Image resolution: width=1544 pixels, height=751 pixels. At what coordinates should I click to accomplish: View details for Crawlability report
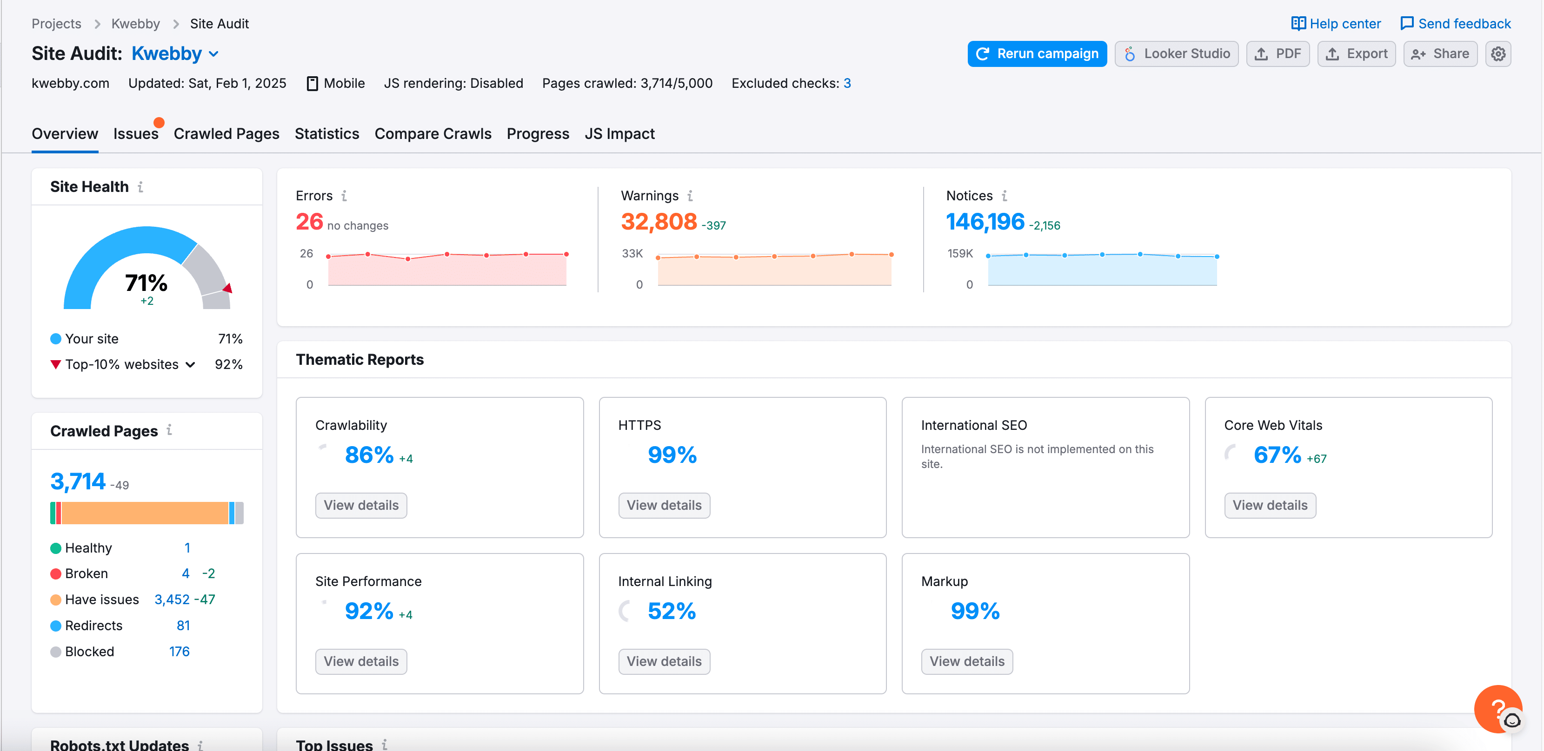361,505
